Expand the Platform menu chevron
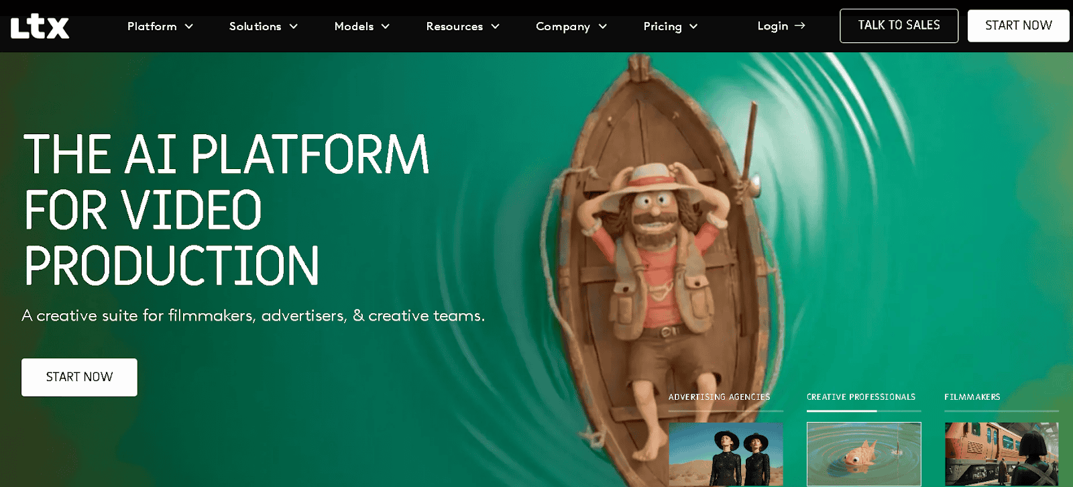Image resolution: width=1073 pixels, height=487 pixels. point(189,26)
